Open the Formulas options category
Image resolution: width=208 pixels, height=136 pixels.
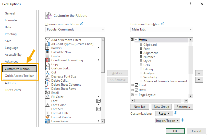11,20
